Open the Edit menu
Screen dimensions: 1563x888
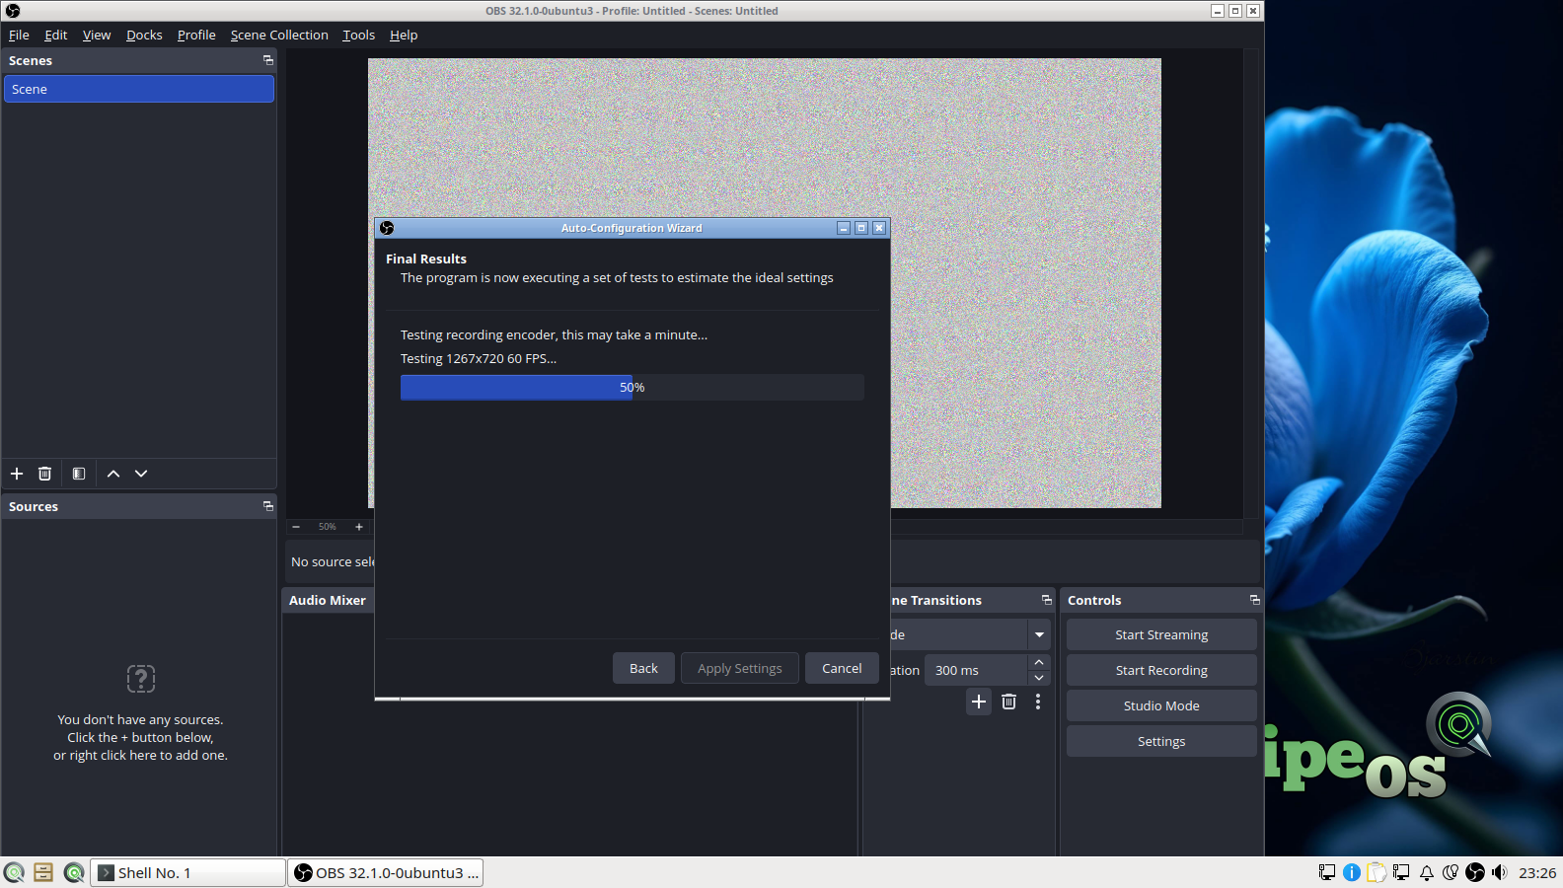(x=56, y=35)
